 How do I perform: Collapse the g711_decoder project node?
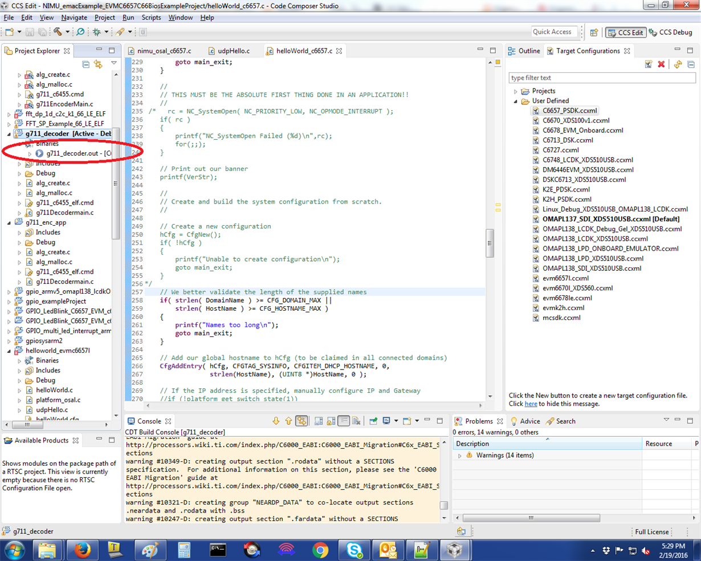[9, 134]
